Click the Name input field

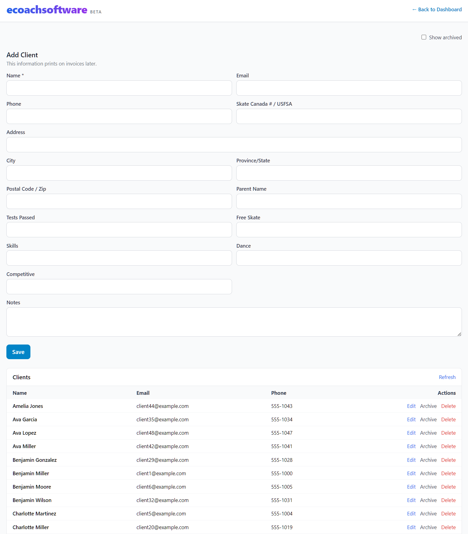[119, 88]
